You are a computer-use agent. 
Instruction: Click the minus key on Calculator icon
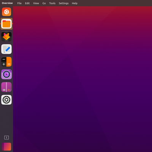4,59
